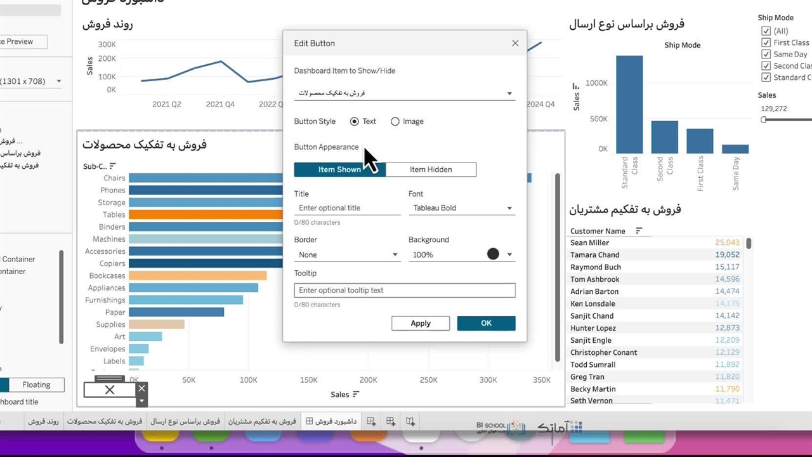812x457 pixels.
Task: Switch to the Item Hidden appearance tab
Action: point(431,169)
